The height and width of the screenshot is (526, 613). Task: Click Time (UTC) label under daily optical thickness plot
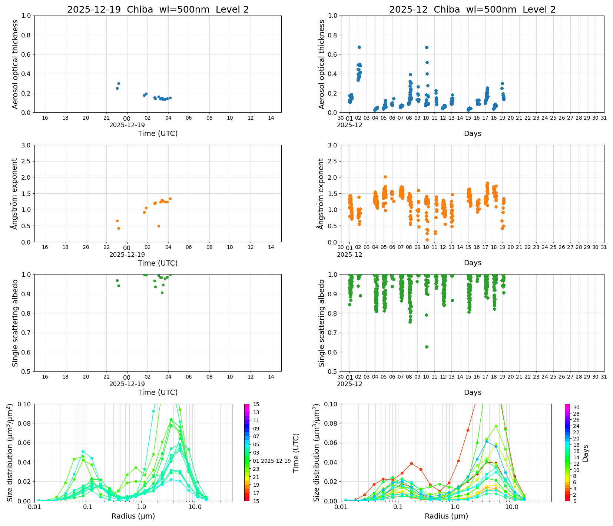coord(158,133)
